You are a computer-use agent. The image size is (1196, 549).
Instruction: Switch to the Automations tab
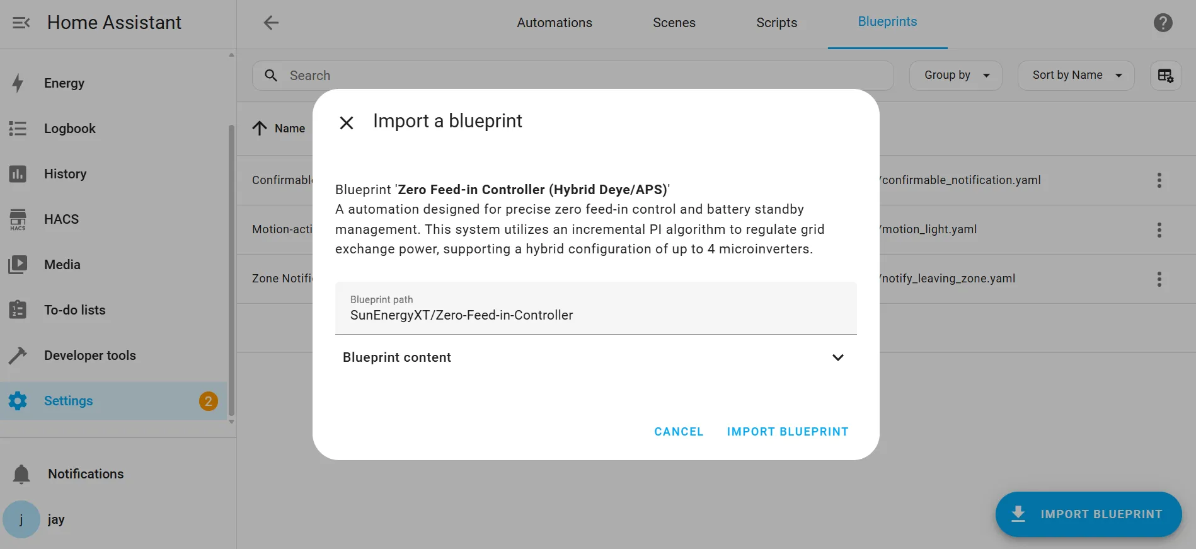coord(555,23)
